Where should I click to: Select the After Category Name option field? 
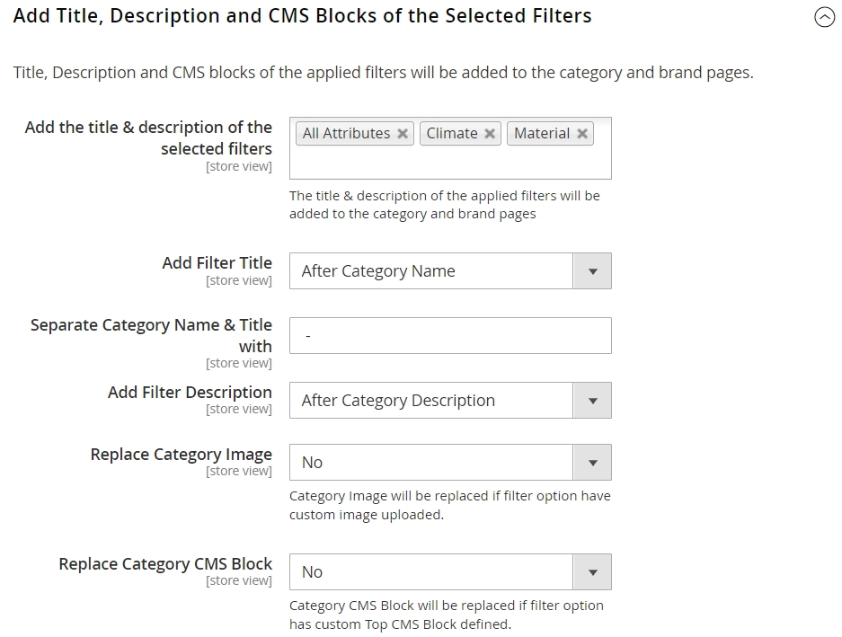431,271
